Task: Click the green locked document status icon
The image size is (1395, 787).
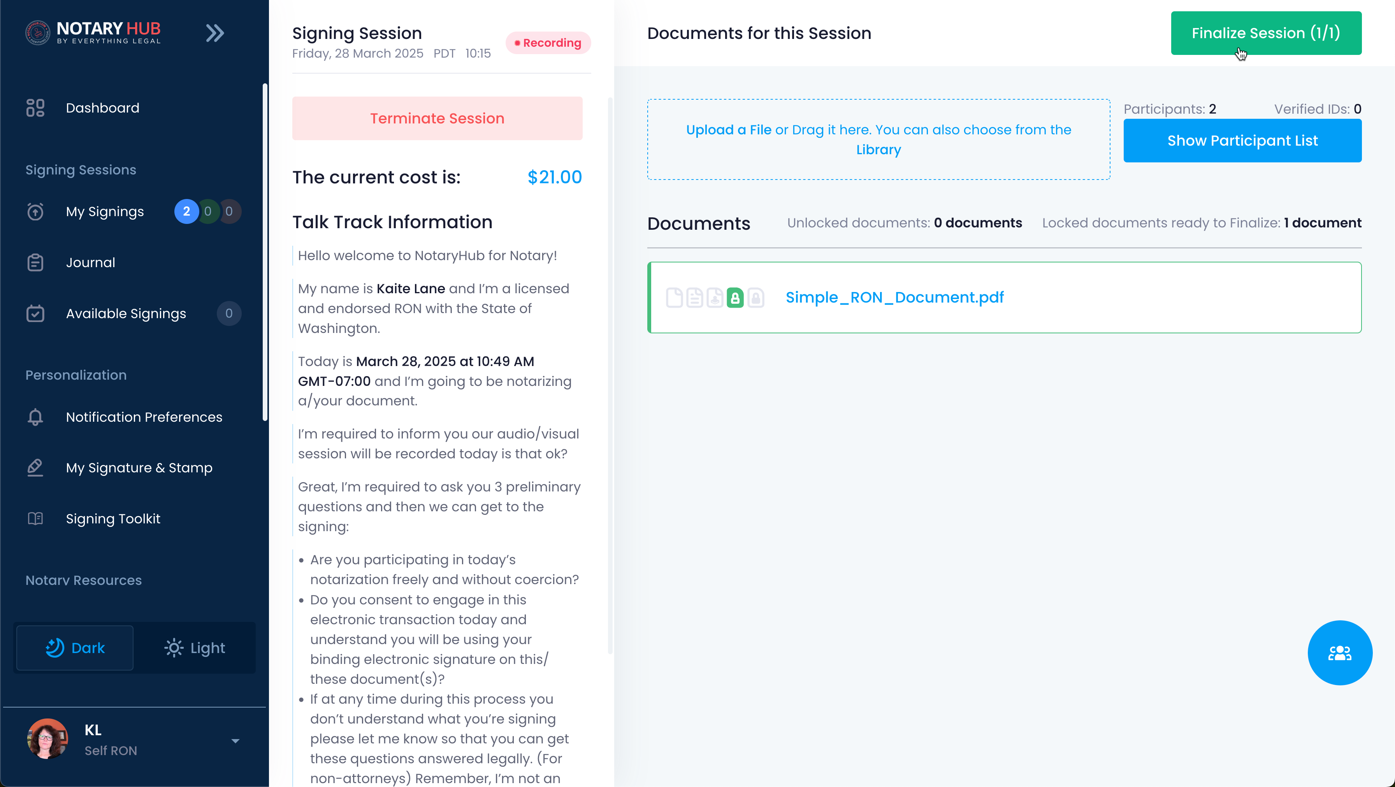Action: (735, 298)
